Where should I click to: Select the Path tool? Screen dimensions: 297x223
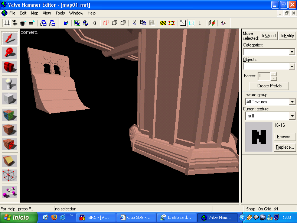click(x=10, y=192)
